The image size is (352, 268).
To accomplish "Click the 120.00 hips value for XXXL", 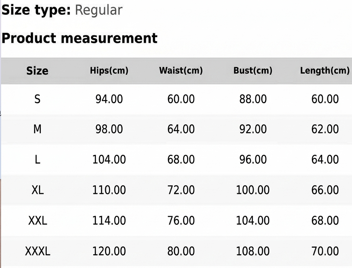I will (109, 251).
